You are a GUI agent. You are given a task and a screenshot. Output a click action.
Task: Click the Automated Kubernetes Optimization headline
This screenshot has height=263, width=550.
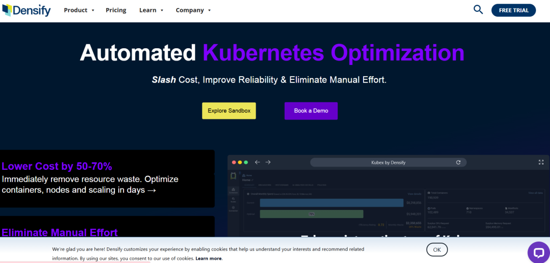[x=272, y=53]
